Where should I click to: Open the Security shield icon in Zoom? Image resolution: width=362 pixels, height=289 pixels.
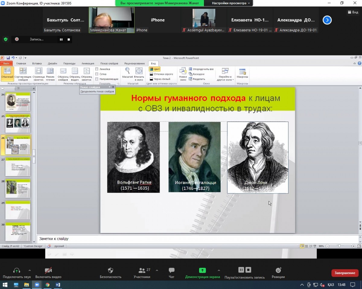point(110,270)
